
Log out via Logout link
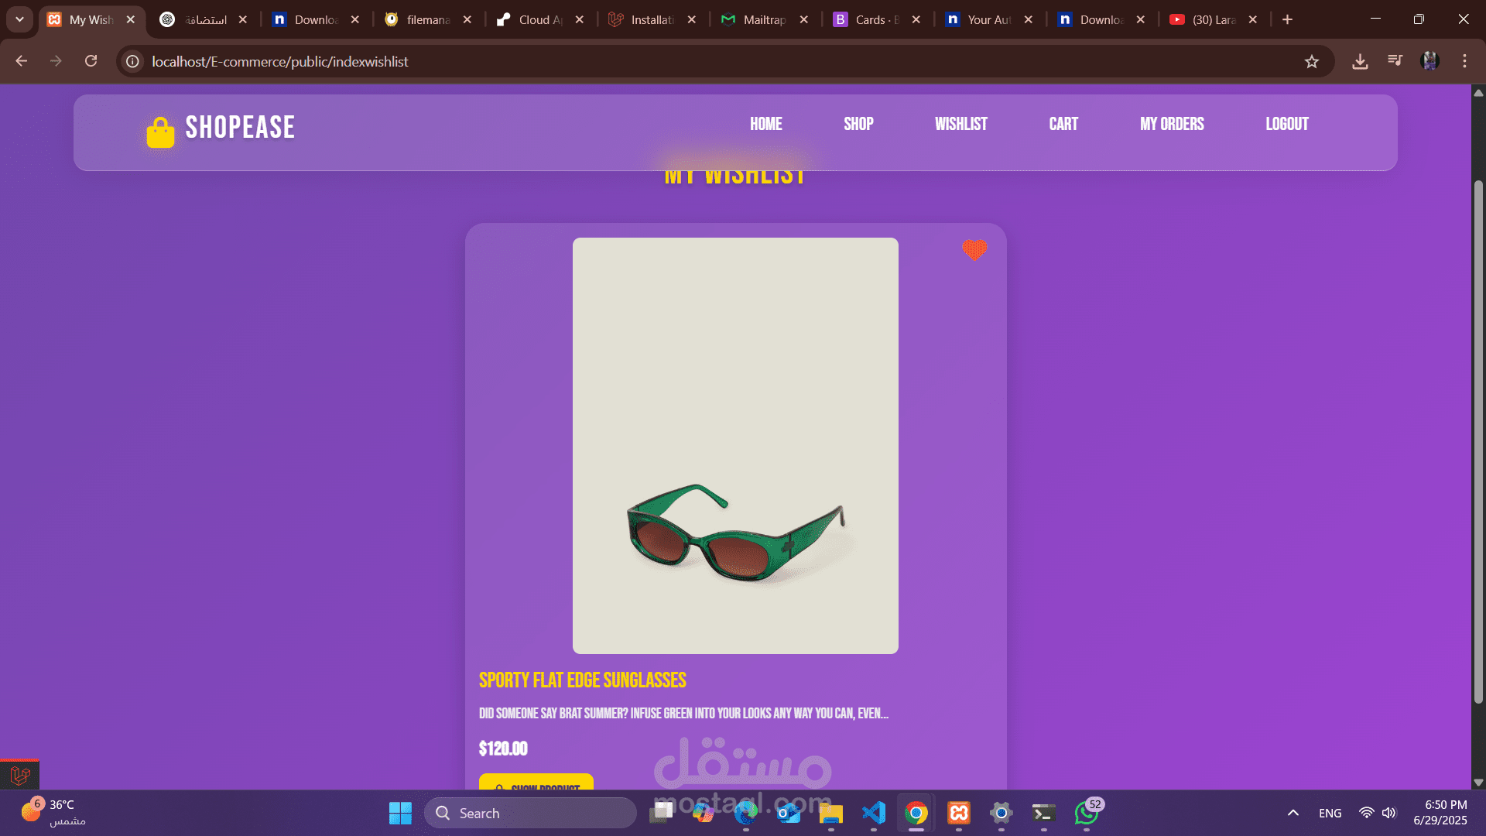pos(1287,124)
